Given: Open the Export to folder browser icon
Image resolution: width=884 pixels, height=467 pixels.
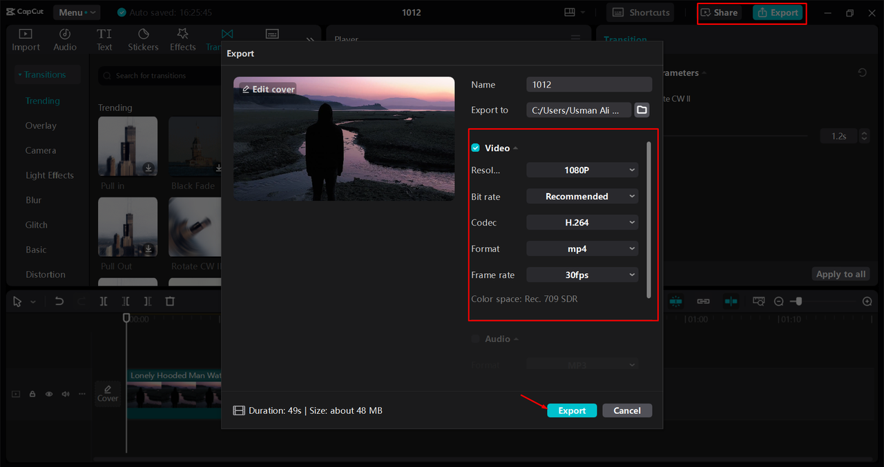Looking at the screenshot, I should pos(642,110).
